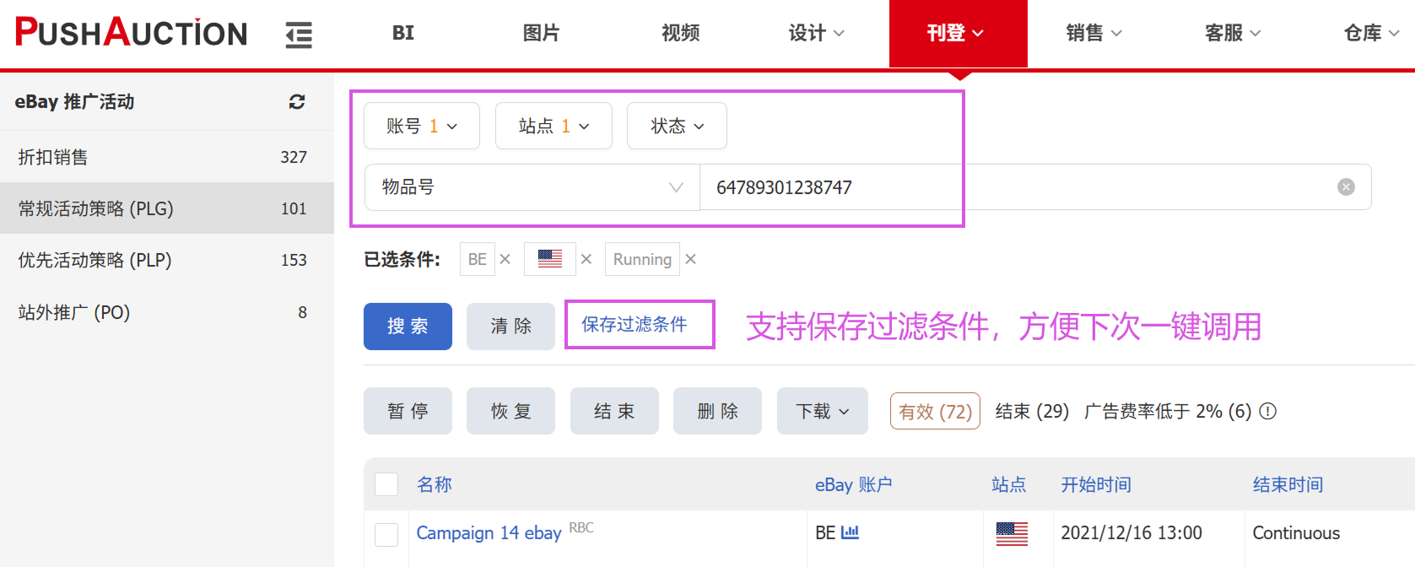The image size is (1415, 567).
Task: Refresh the eBay 推广活动 panel
Action: pyautogui.click(x=296, y=102)
